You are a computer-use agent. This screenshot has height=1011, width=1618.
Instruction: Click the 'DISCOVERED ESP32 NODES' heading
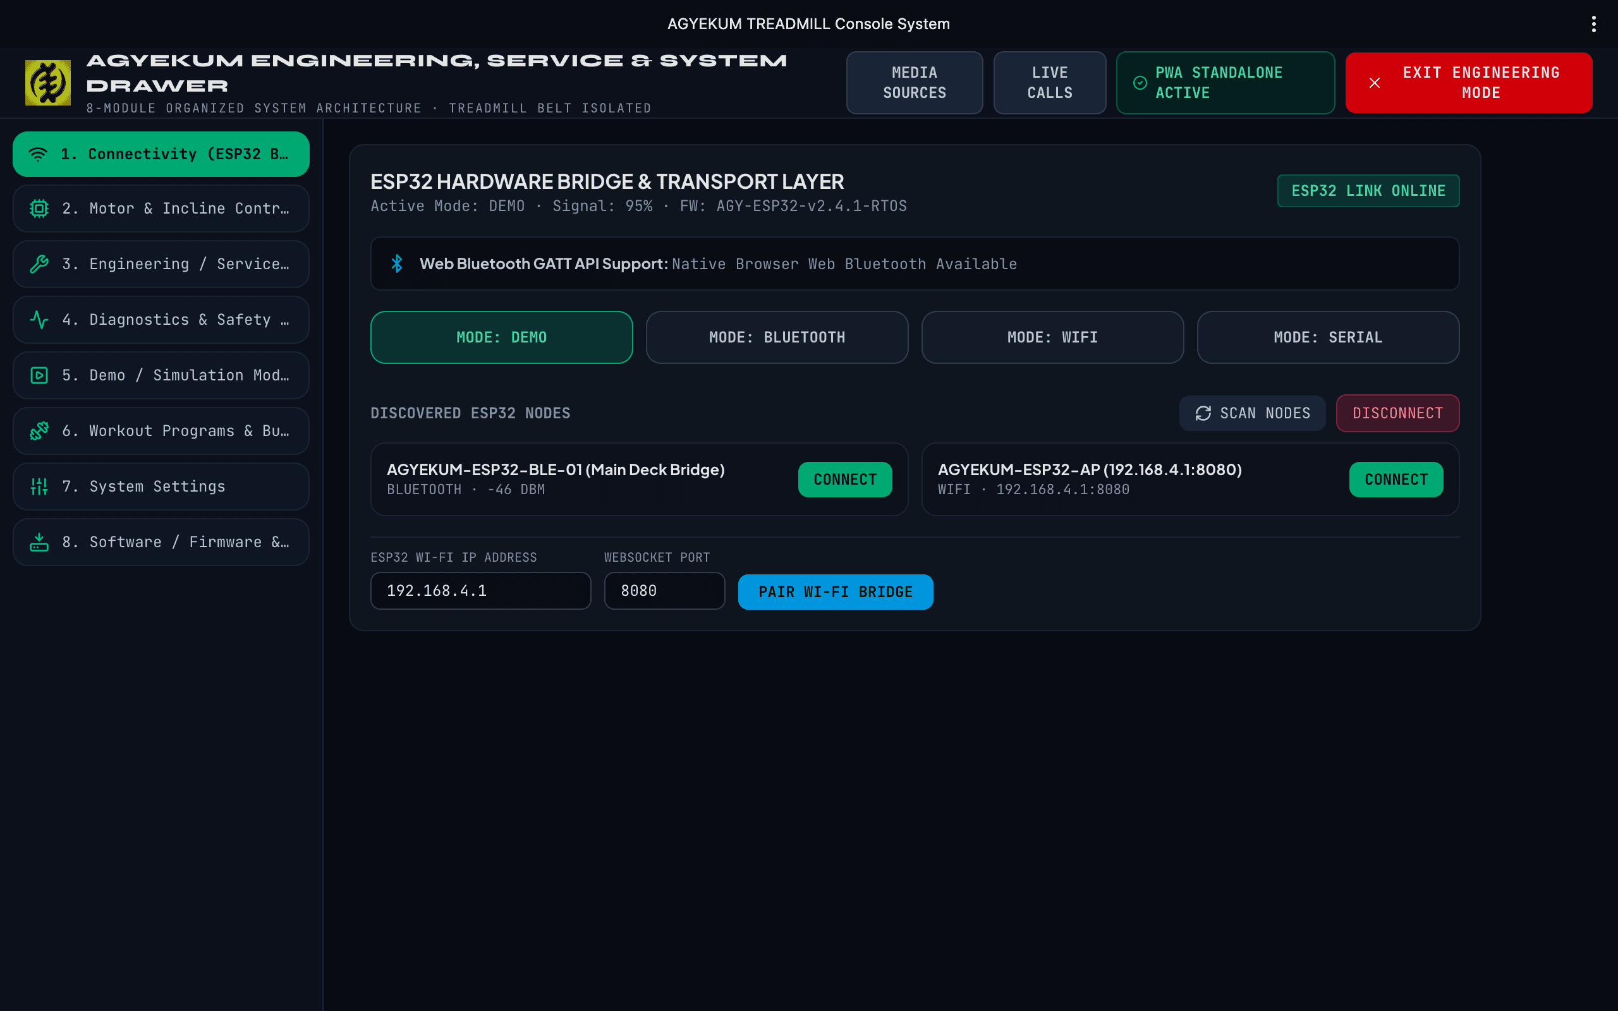[470, 413]
